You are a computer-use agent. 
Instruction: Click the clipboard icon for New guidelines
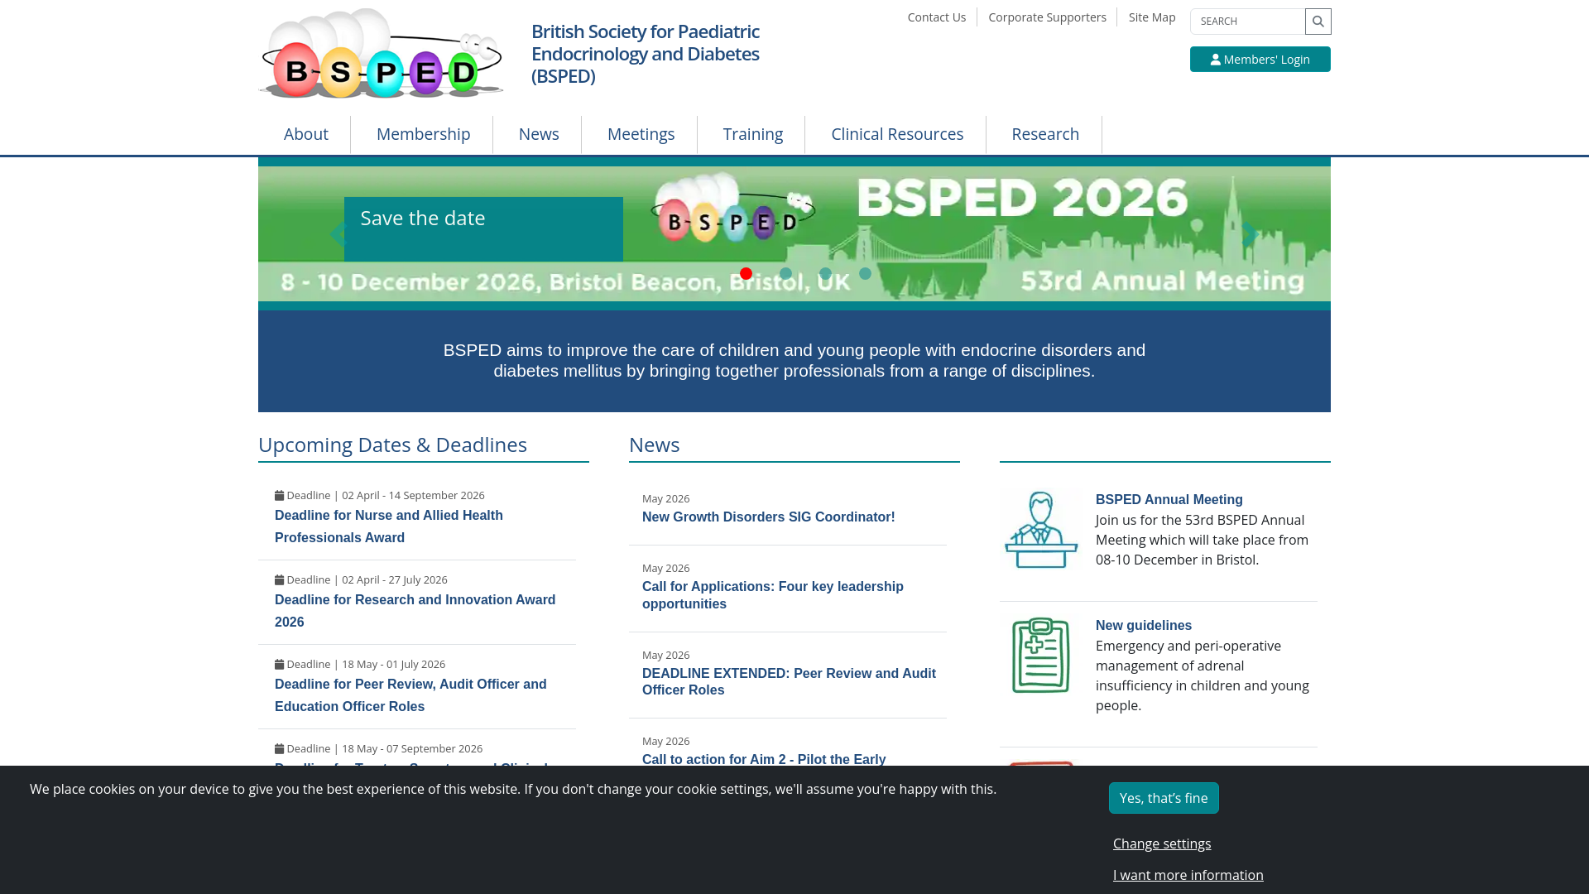pyautogui.click(x=1041, y=655)
